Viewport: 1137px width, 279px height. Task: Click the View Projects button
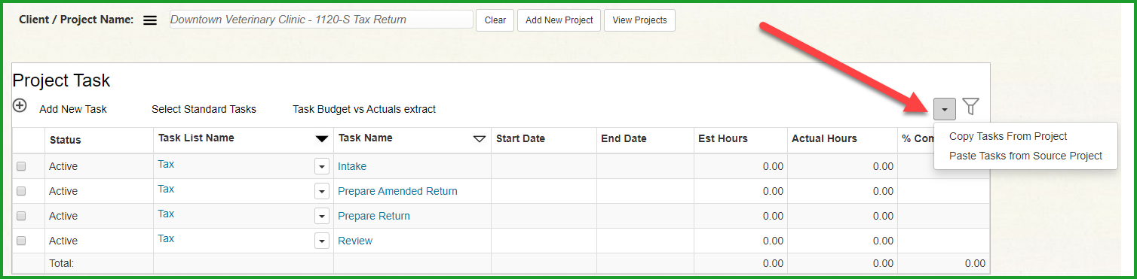(x=639, y=20)
